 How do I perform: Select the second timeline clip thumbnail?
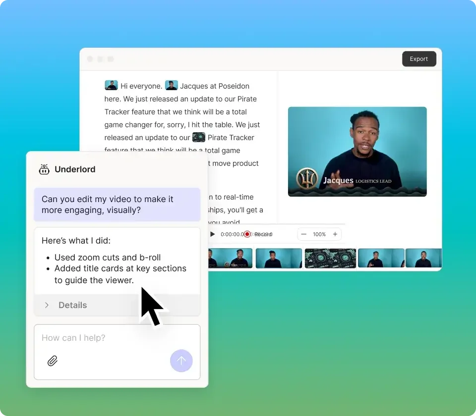(x=279, y=258)
